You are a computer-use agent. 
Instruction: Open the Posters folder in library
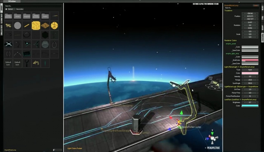(45, 16)
